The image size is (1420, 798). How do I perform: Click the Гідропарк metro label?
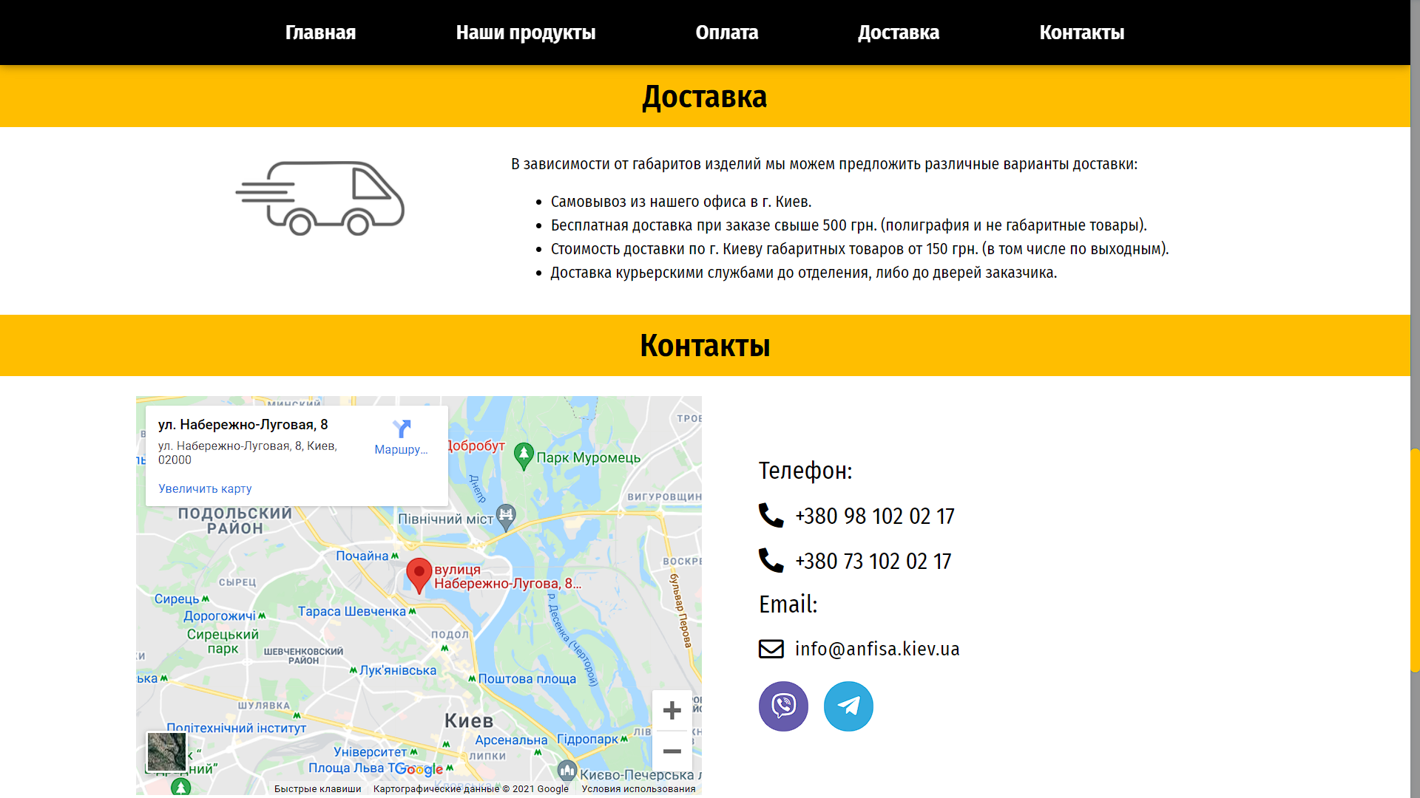pyautogui.click(x=588, y=739)
